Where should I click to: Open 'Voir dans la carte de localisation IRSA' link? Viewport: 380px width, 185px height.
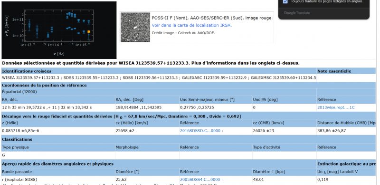tap(192, 25)
